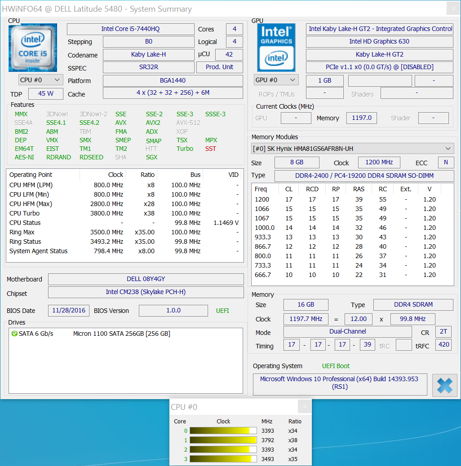The width and height of the screenshot is (461, 466).
Task: Click the Intel Core i5-7440HQ name field
Action: (131, 29)
